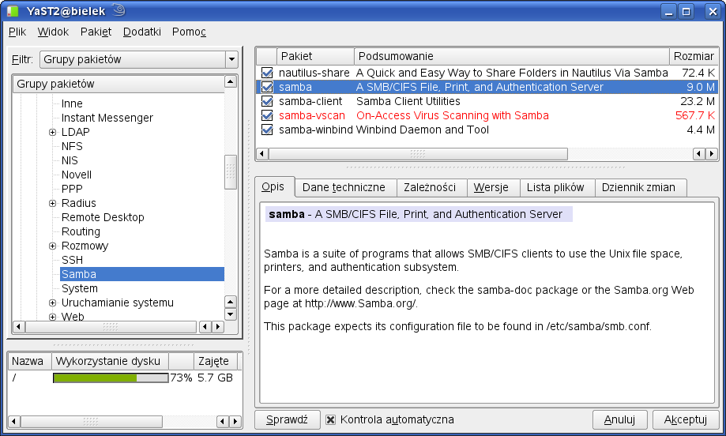Click left arrow of disk usage scrollbar

14,422
